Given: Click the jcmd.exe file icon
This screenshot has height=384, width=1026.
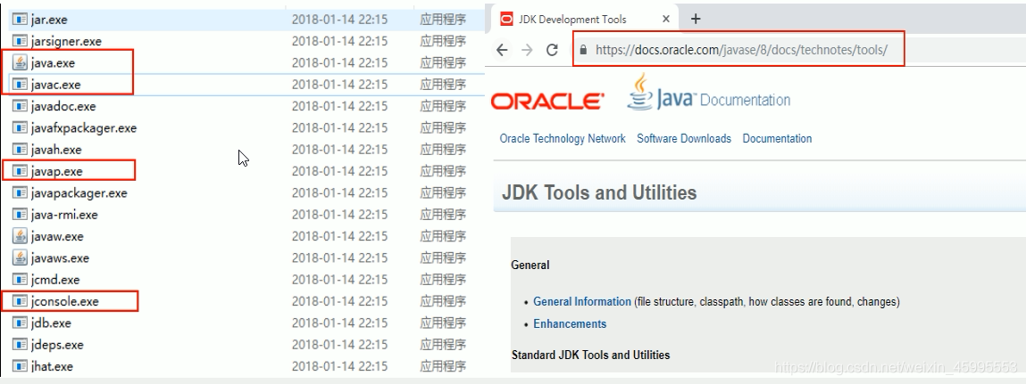Looking at the screenshot, I should (20, 280).
